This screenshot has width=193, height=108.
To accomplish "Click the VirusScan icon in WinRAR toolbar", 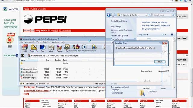I will click(94, 47).
